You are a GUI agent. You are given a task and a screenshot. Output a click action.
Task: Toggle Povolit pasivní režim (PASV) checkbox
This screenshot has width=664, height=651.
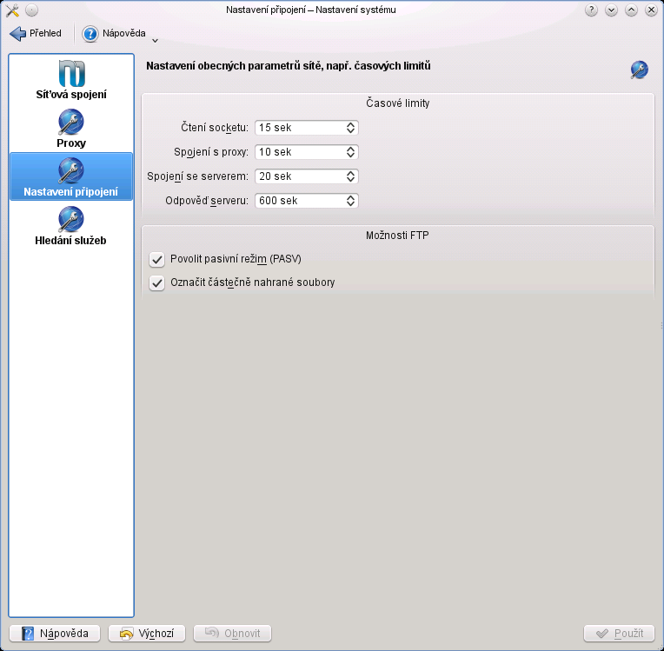pyautogui.click(x=157, y=259)
